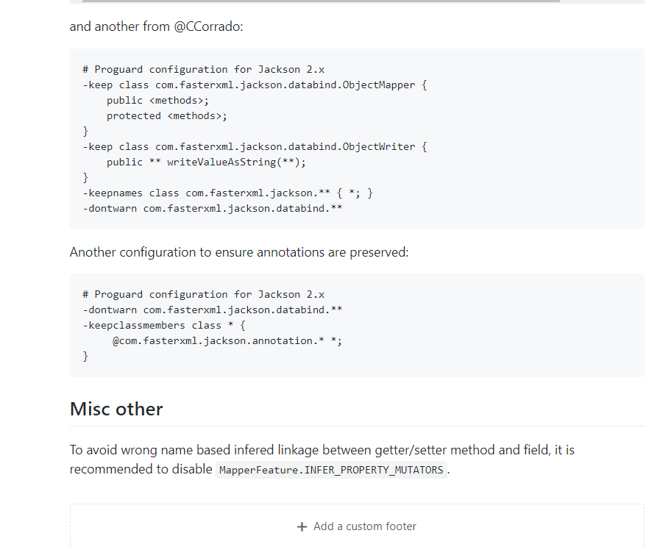This screenshot has height=547, width=660.
Task: Click the paragraph about getter/setter inferred linkage
Action: coord(322,459)
